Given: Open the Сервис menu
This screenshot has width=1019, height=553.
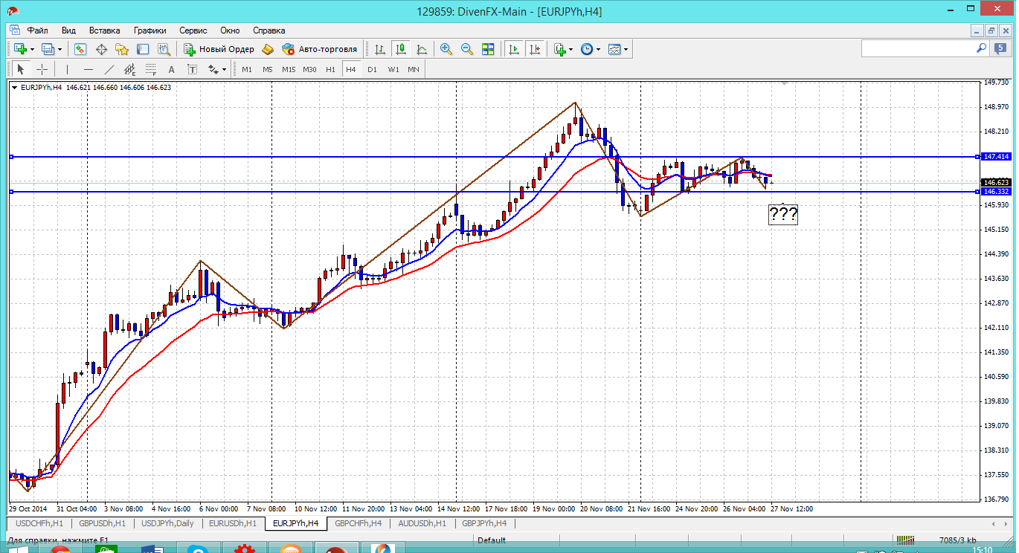Looking at the screenshot, I should click(193, 30).
